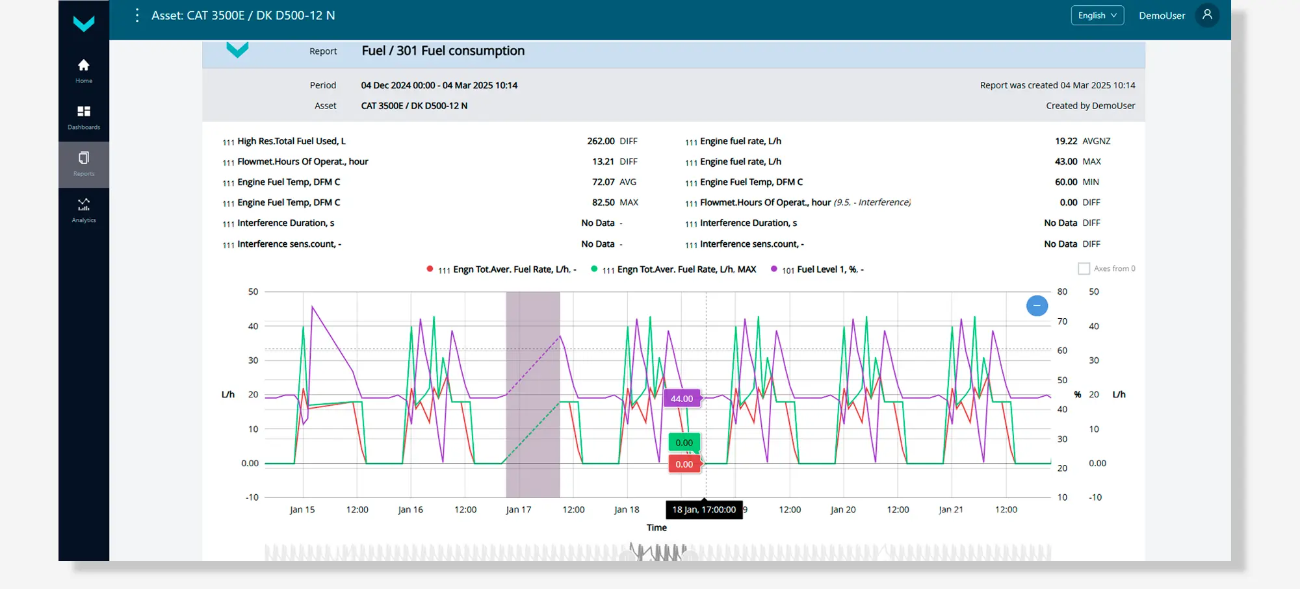The width and height of the screenshot is (1300, 589).
Task: Open the DemoUser profile avatar icon
Action: tap(1207, 15)
